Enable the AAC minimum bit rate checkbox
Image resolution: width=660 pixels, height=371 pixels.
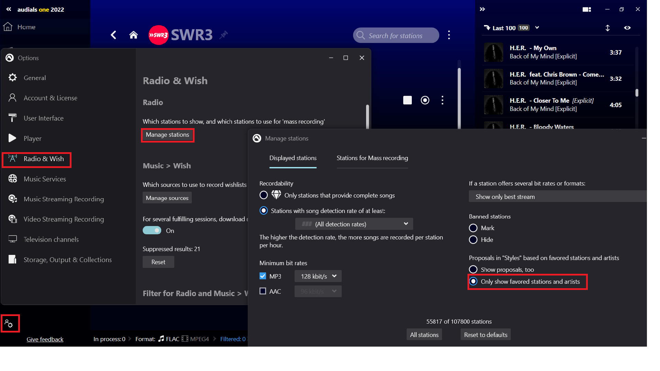point(263,291)
